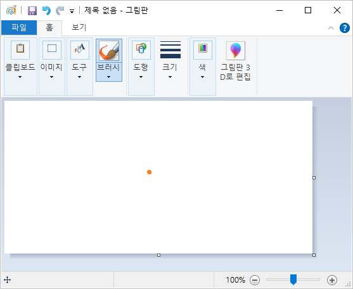Select the 브러시 brush tool icon
This screenshot has height=289, width=353.
pos(109,51)
